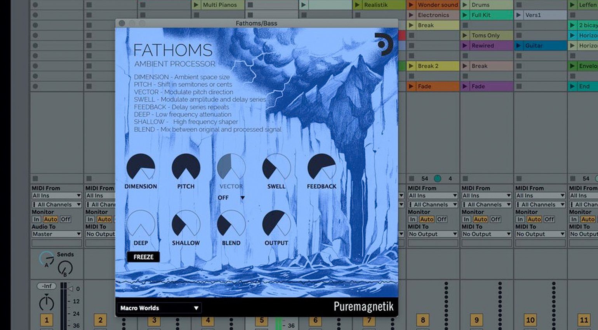Click track 1 Send B knob

[65, 268]
